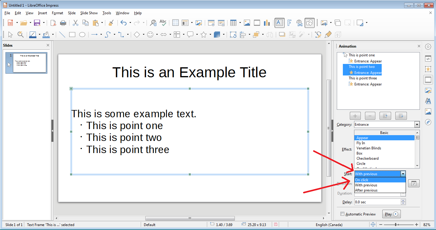Open the Format menu
This screenshot has height=230, width=436.
(x=57, y=13)
